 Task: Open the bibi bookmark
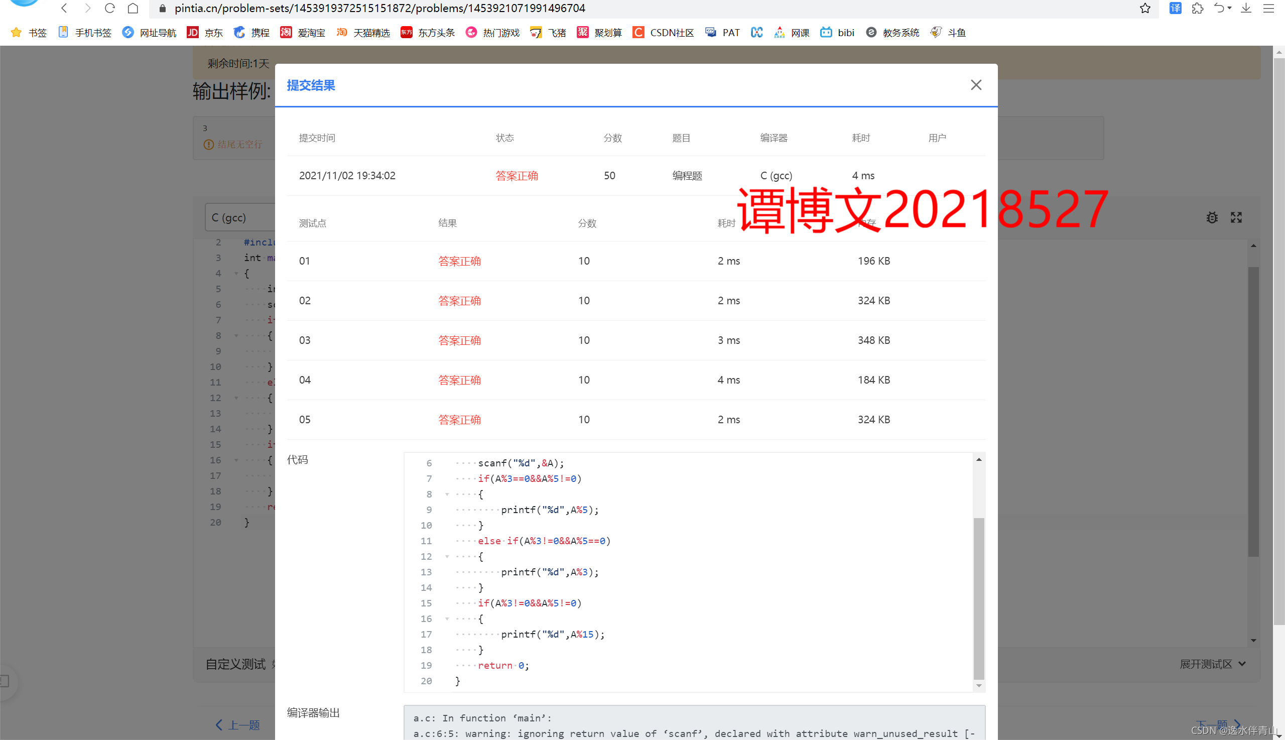point(837,33)
